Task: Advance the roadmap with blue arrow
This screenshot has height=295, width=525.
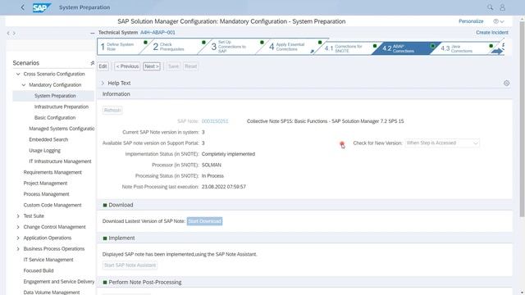Action: tap(498, 51)
